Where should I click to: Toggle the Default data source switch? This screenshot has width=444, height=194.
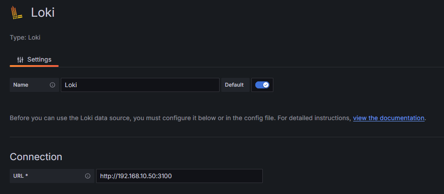(262, 85)
